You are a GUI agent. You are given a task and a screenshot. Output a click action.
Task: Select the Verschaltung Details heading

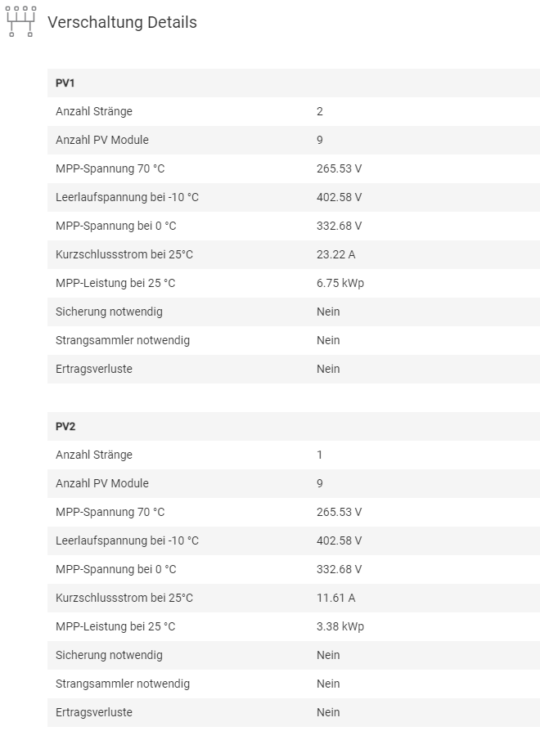(x=122, y=22)
